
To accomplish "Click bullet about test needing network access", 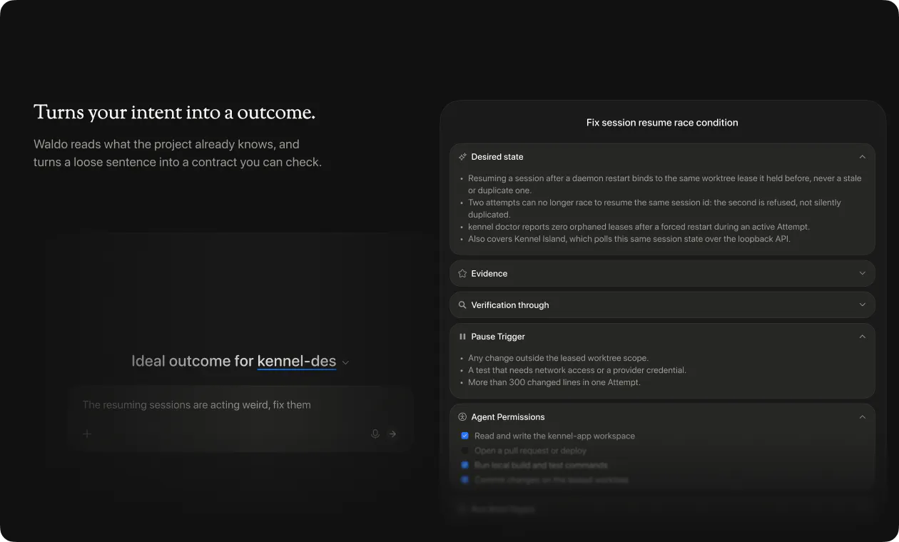I will coord(577,370).
